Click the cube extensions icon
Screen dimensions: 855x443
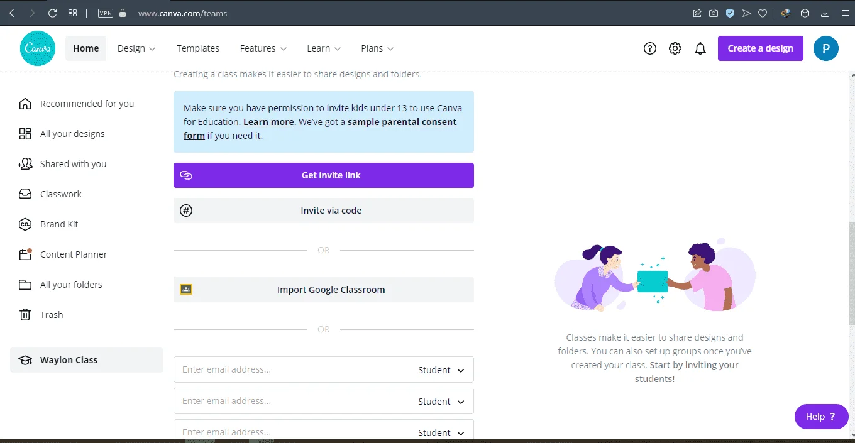(x=805, y=13)
